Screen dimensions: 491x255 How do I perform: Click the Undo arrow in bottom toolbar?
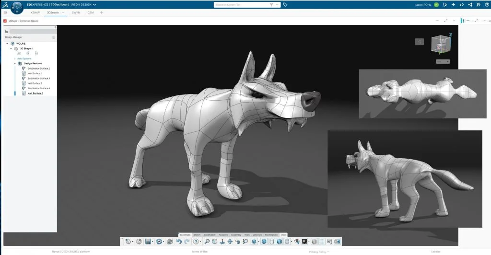pyautogui.click(x=179, y=242)
